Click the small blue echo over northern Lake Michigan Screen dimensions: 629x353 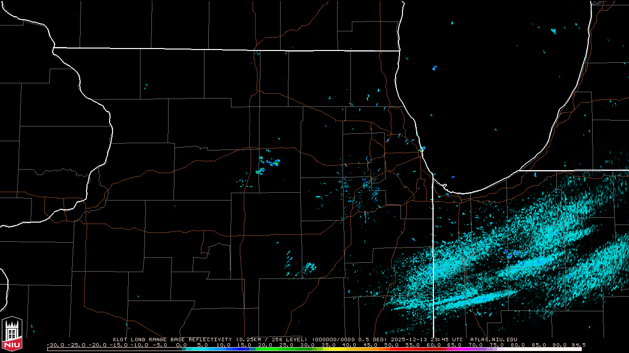point(553,31)
